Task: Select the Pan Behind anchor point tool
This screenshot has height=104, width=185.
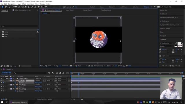Action: pos(19,7)
